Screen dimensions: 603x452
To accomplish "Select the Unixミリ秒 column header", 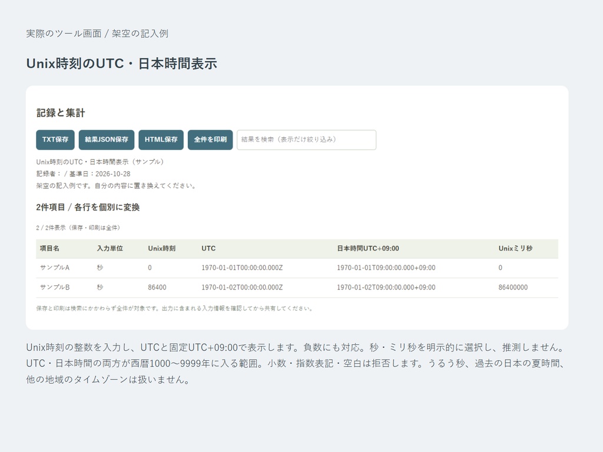I will [515, 248].
